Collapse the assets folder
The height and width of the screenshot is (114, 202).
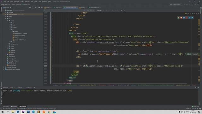(x=8, y=21)
